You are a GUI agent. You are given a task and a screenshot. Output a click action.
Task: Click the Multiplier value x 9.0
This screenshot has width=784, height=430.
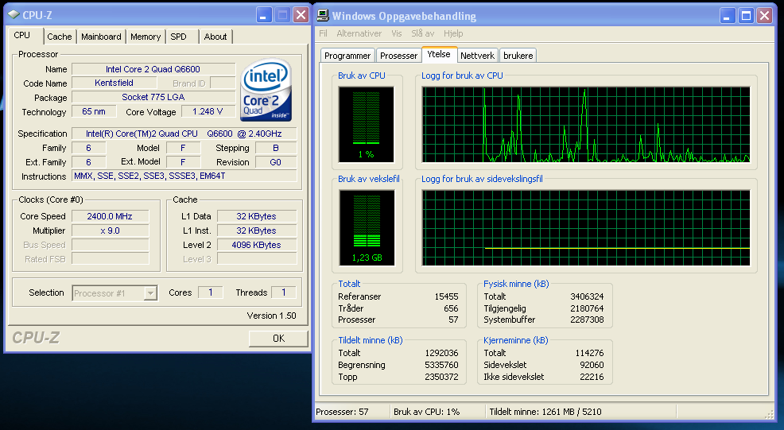click(110, 230)
